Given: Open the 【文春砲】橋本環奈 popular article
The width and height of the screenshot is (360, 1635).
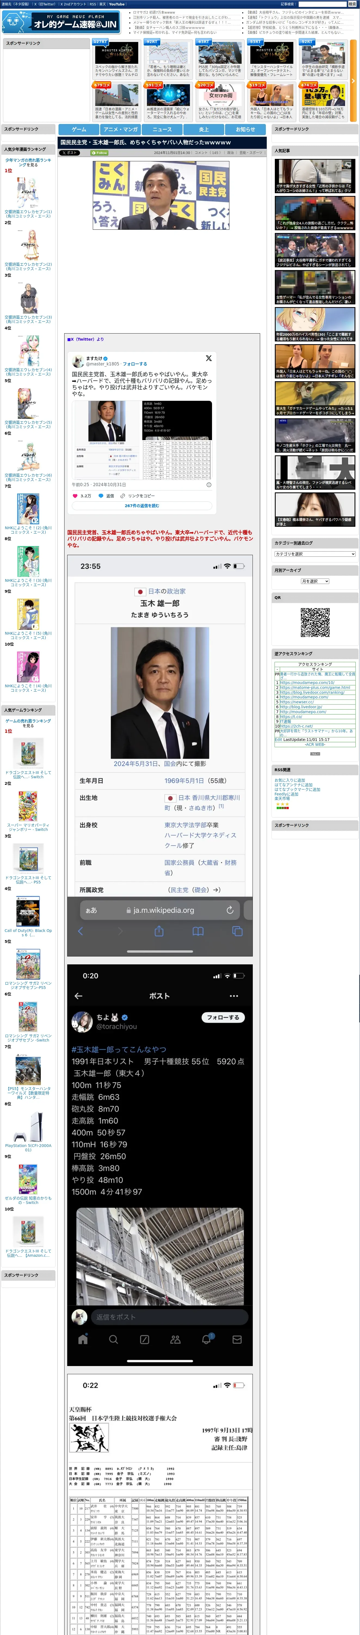Looking at the screenshot, I should coord(315,509).
